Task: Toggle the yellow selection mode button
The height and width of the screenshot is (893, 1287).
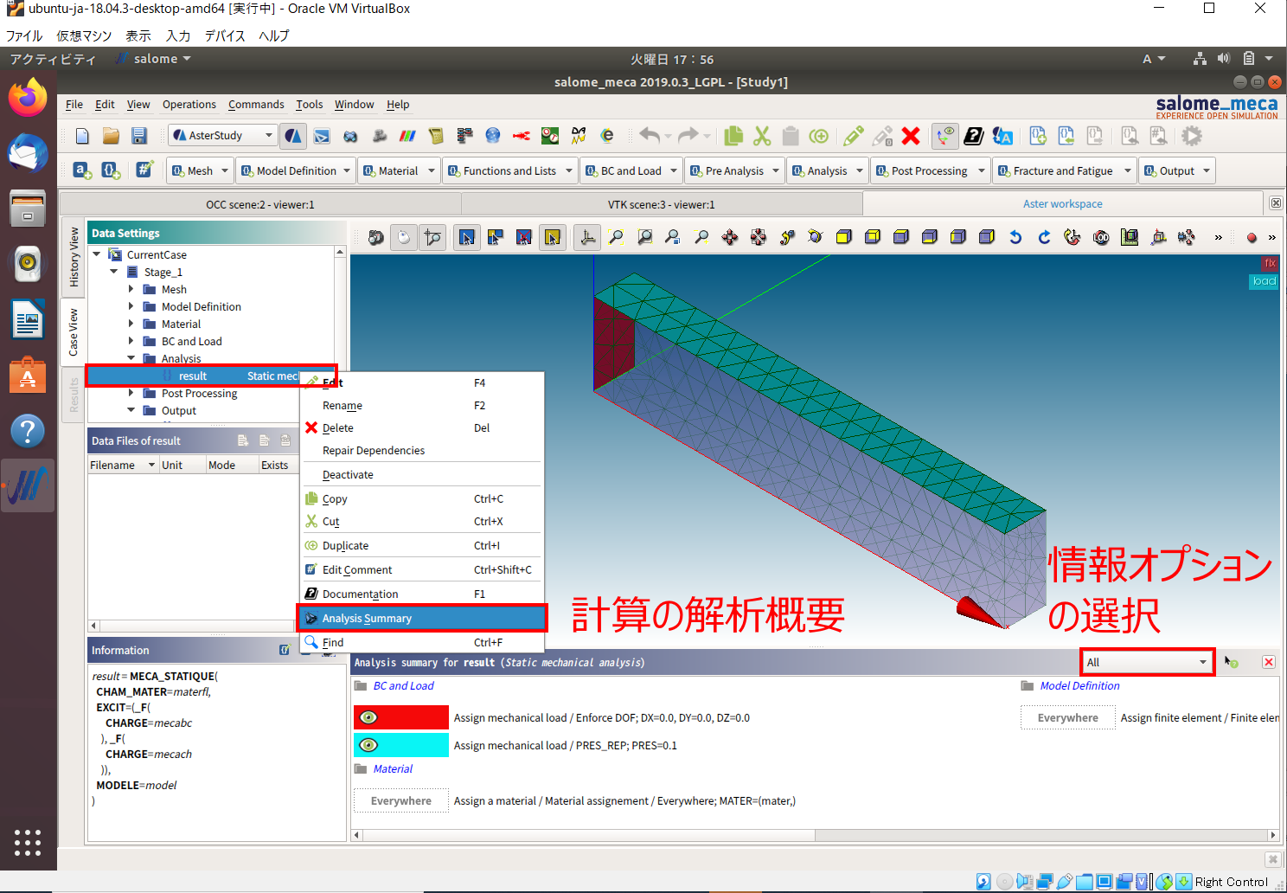Action: click(x=553, y=237)
